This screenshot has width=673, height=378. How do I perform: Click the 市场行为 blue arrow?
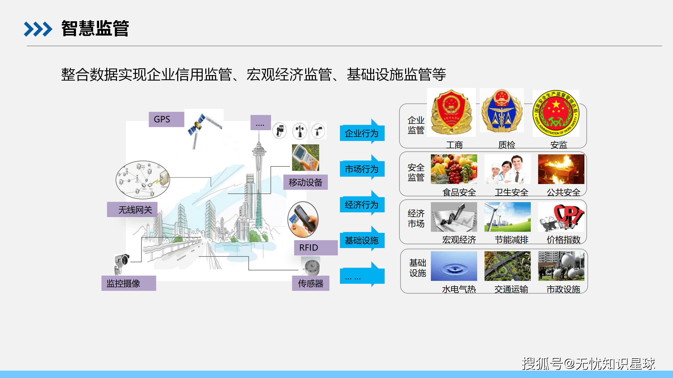click(362, 167)
